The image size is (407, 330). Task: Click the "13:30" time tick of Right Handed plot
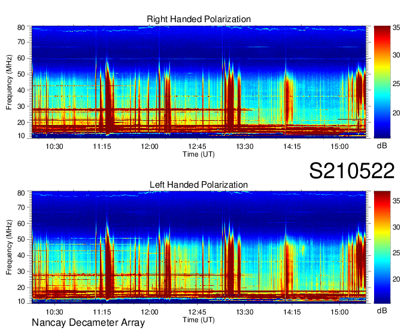point(245,146)
